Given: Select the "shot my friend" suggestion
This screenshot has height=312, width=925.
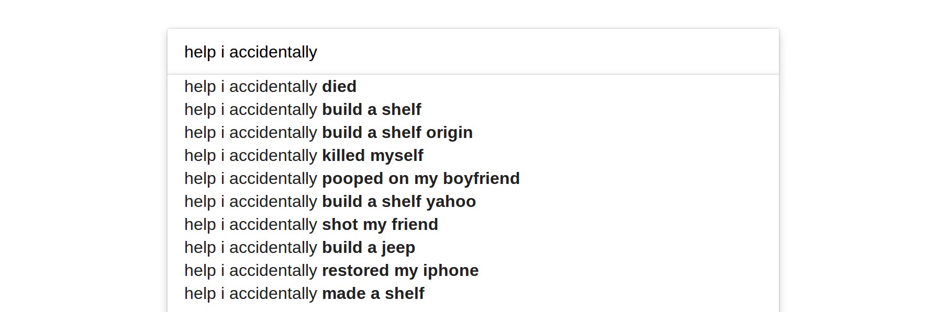Looking at the screenshot, I should (311, 224).
